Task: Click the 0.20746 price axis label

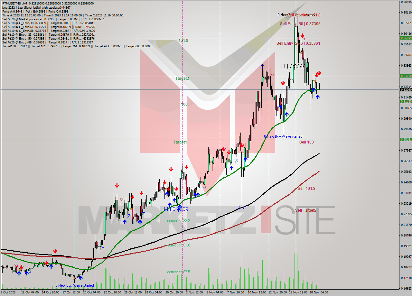Action: point(406,235)
